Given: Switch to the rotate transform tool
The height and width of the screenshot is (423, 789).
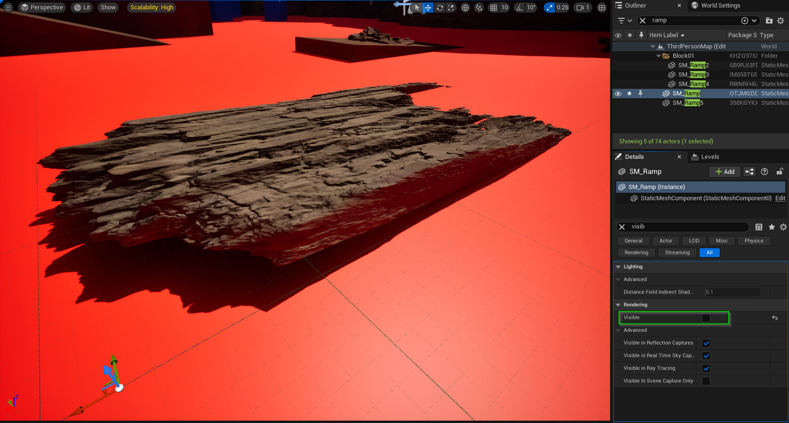Looking at the screenshot, I should click(x=440, y=8).
